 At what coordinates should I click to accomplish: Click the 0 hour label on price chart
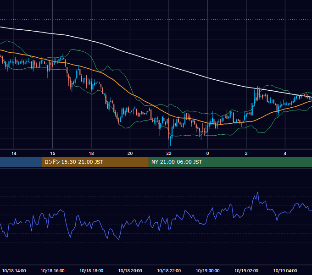coord(207,154)
